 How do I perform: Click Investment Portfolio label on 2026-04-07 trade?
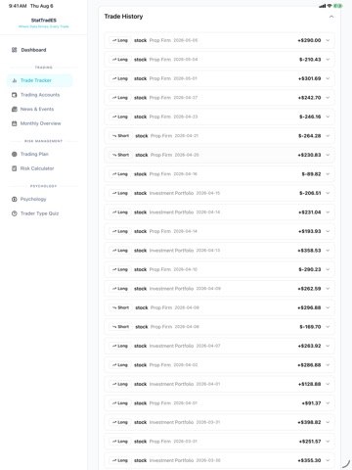171,346
